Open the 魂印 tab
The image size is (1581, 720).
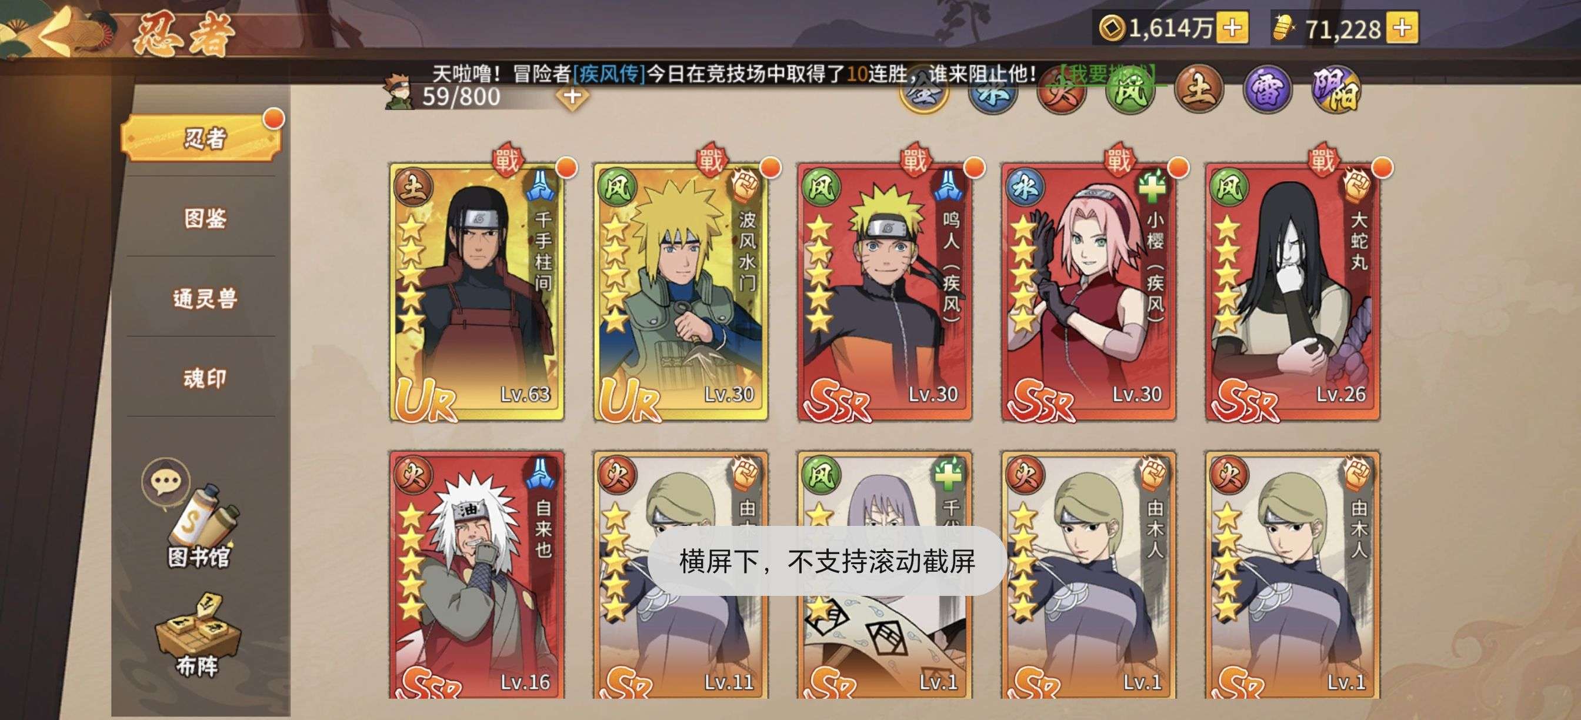[204, 378]
